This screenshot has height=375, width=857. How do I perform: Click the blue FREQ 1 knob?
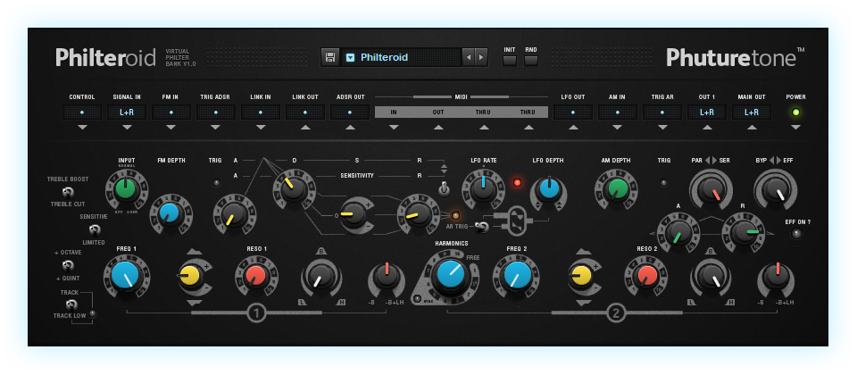(125, 275)
